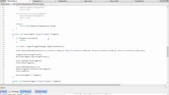Toggle the Build Output button
The width and height of the screenshot is (169, 95).
pyautogui.click(x=41, y=92)
